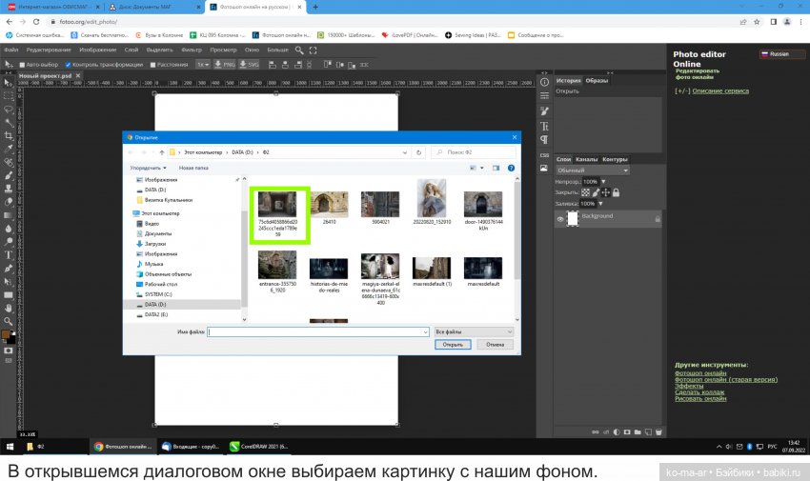Open the Paragraph panel icon
The height and width of the screenshot is (481, 810).
tap(545, 139)
